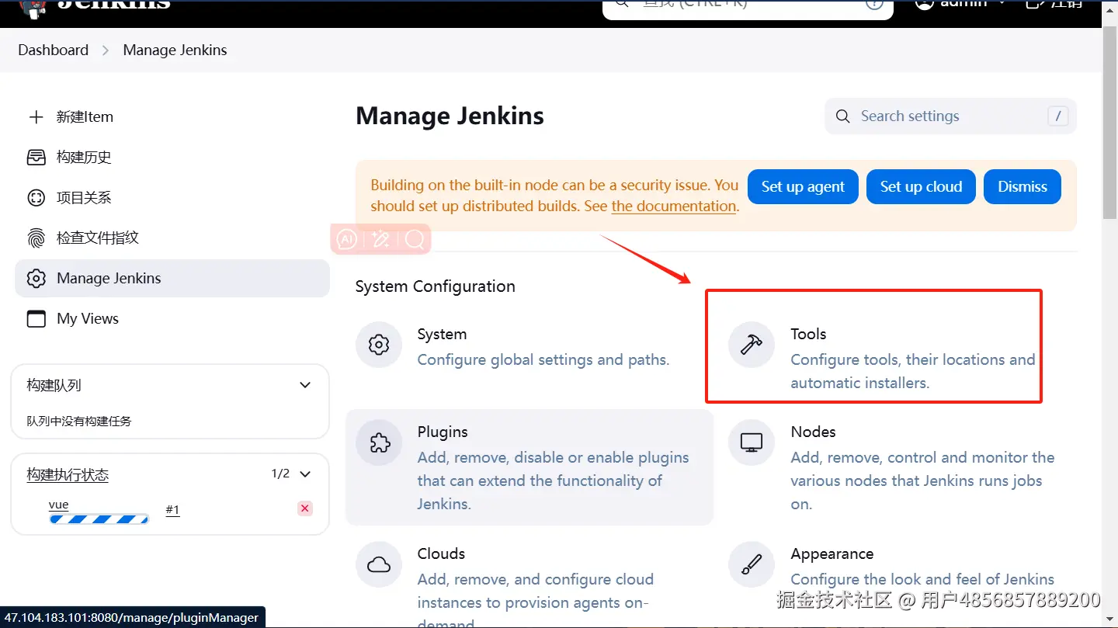The image size is (1118, 628).
Task: Open 构建历史 in the sidebar
Action: point(172,158)
